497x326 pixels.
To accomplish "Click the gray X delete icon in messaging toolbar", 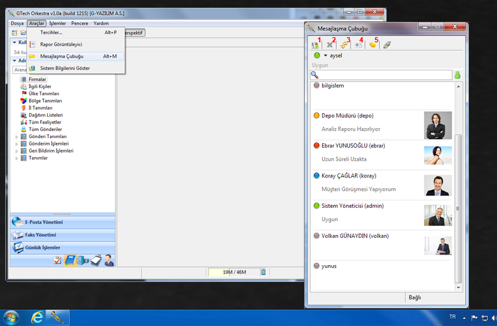I will coord(330,45).
